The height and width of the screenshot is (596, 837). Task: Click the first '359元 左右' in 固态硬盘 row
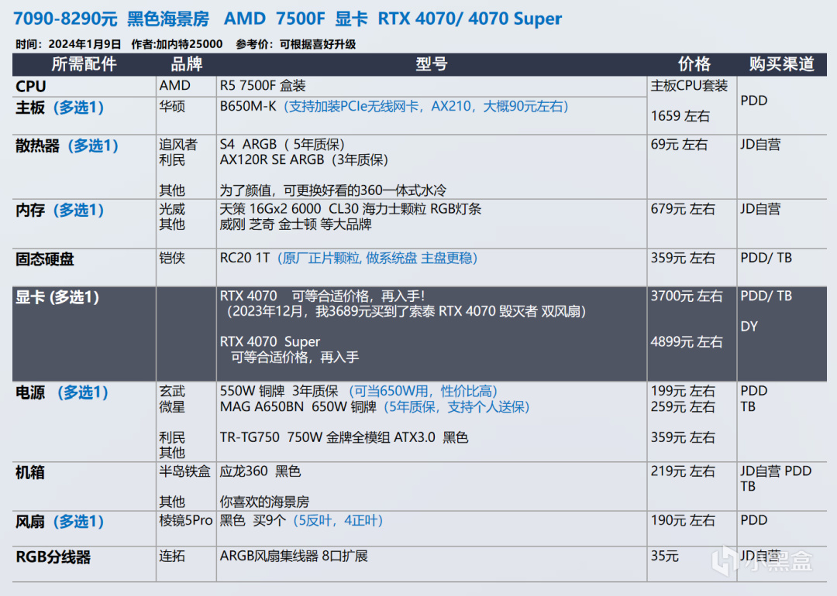683,258
